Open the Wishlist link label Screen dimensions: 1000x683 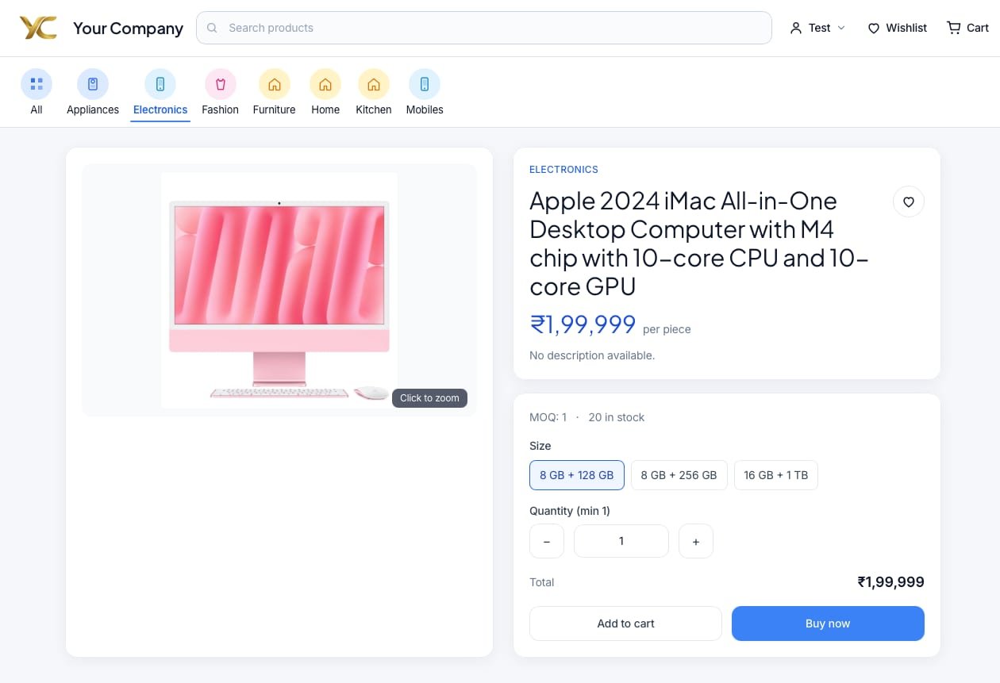click(x=906, y=28)
